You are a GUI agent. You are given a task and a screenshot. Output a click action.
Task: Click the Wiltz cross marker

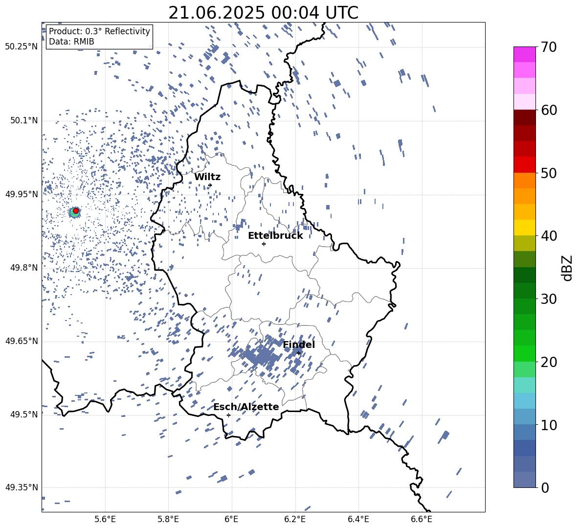(x=210, y=185)
